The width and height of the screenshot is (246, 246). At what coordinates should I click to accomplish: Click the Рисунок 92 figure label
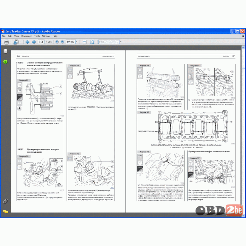point(74,154)
